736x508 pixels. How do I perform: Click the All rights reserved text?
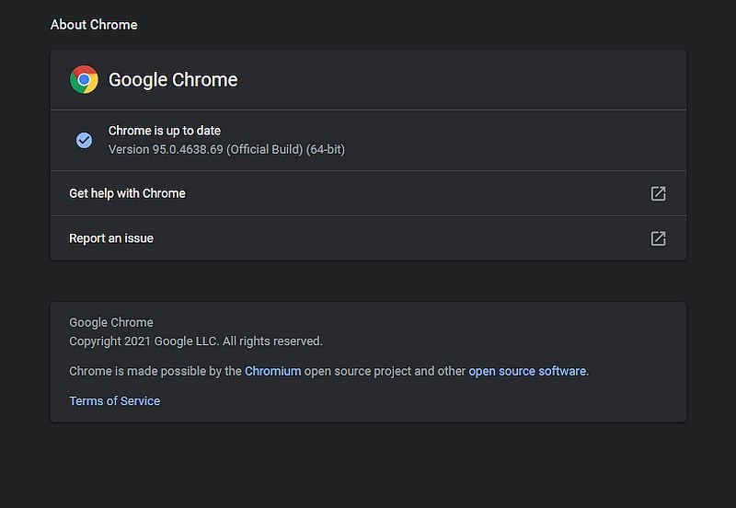pos(272,341)
